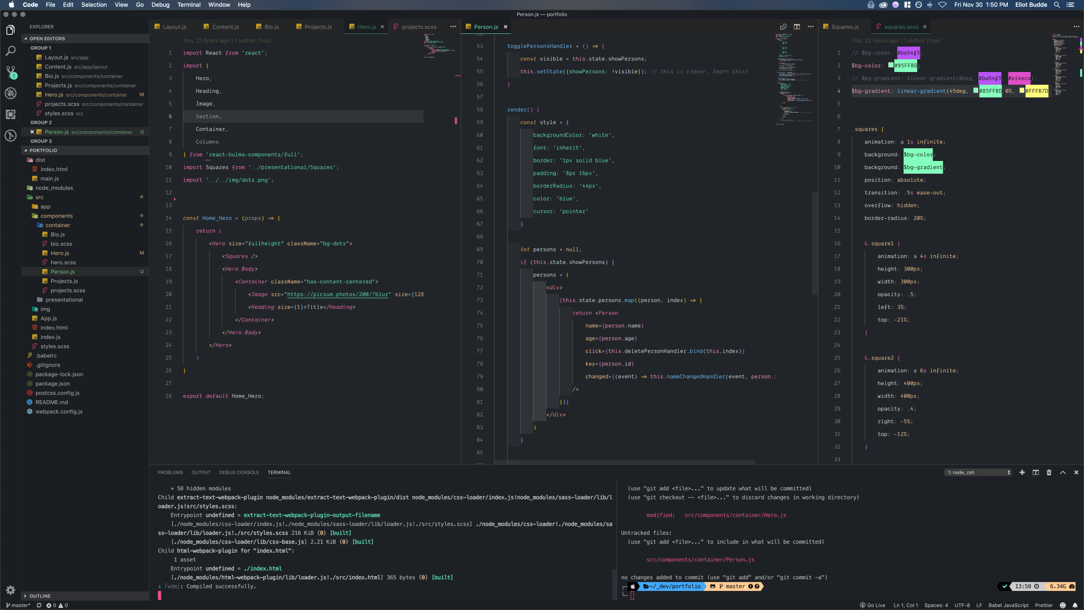The width and height of the screenshot is (1084, 610).
Task: Close the Hero.js editor tab
Action: coord(382,27)
